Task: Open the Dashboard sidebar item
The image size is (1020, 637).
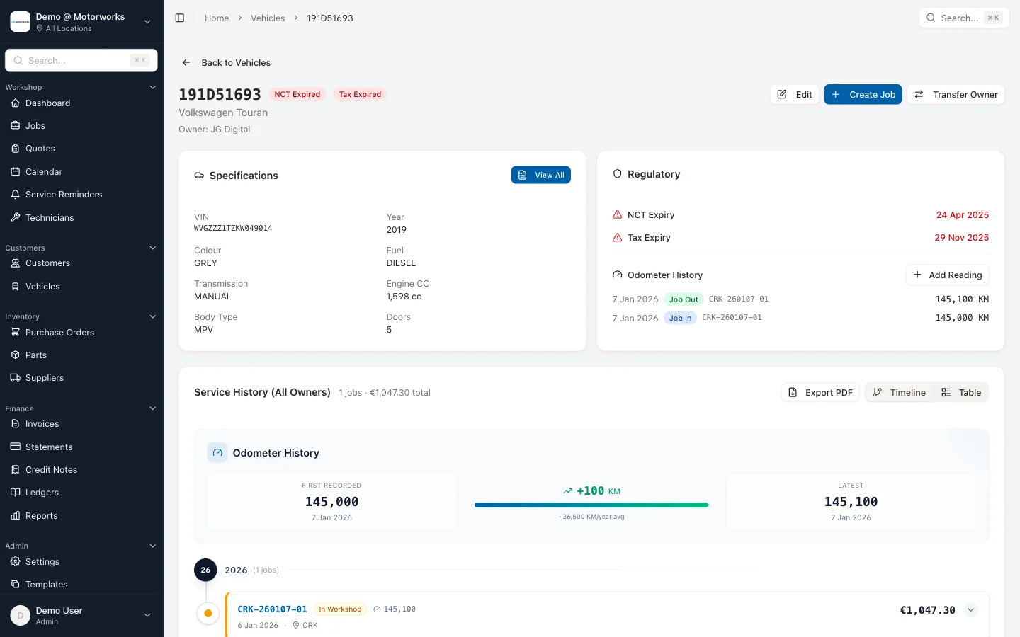Action: 47,103
